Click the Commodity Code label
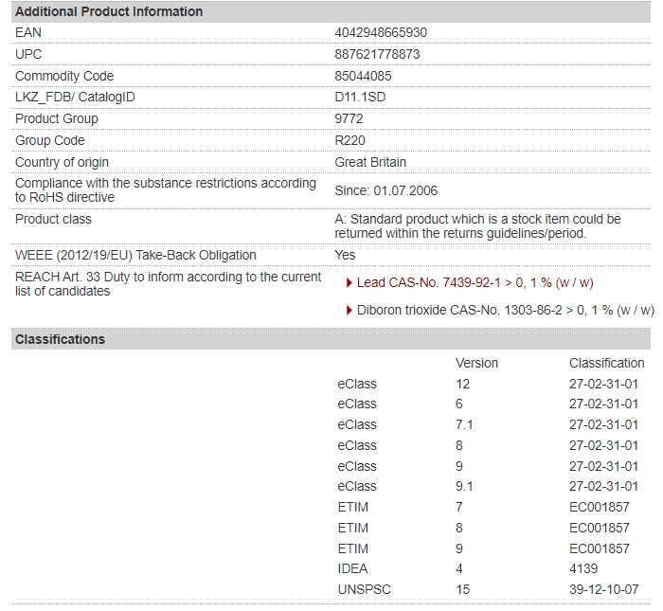Viewport: 663px width, 611px height. click(x=64, y=76)
